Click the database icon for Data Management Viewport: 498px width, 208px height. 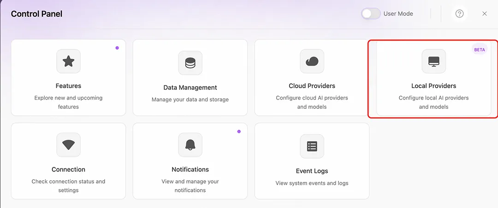point(190,63)
